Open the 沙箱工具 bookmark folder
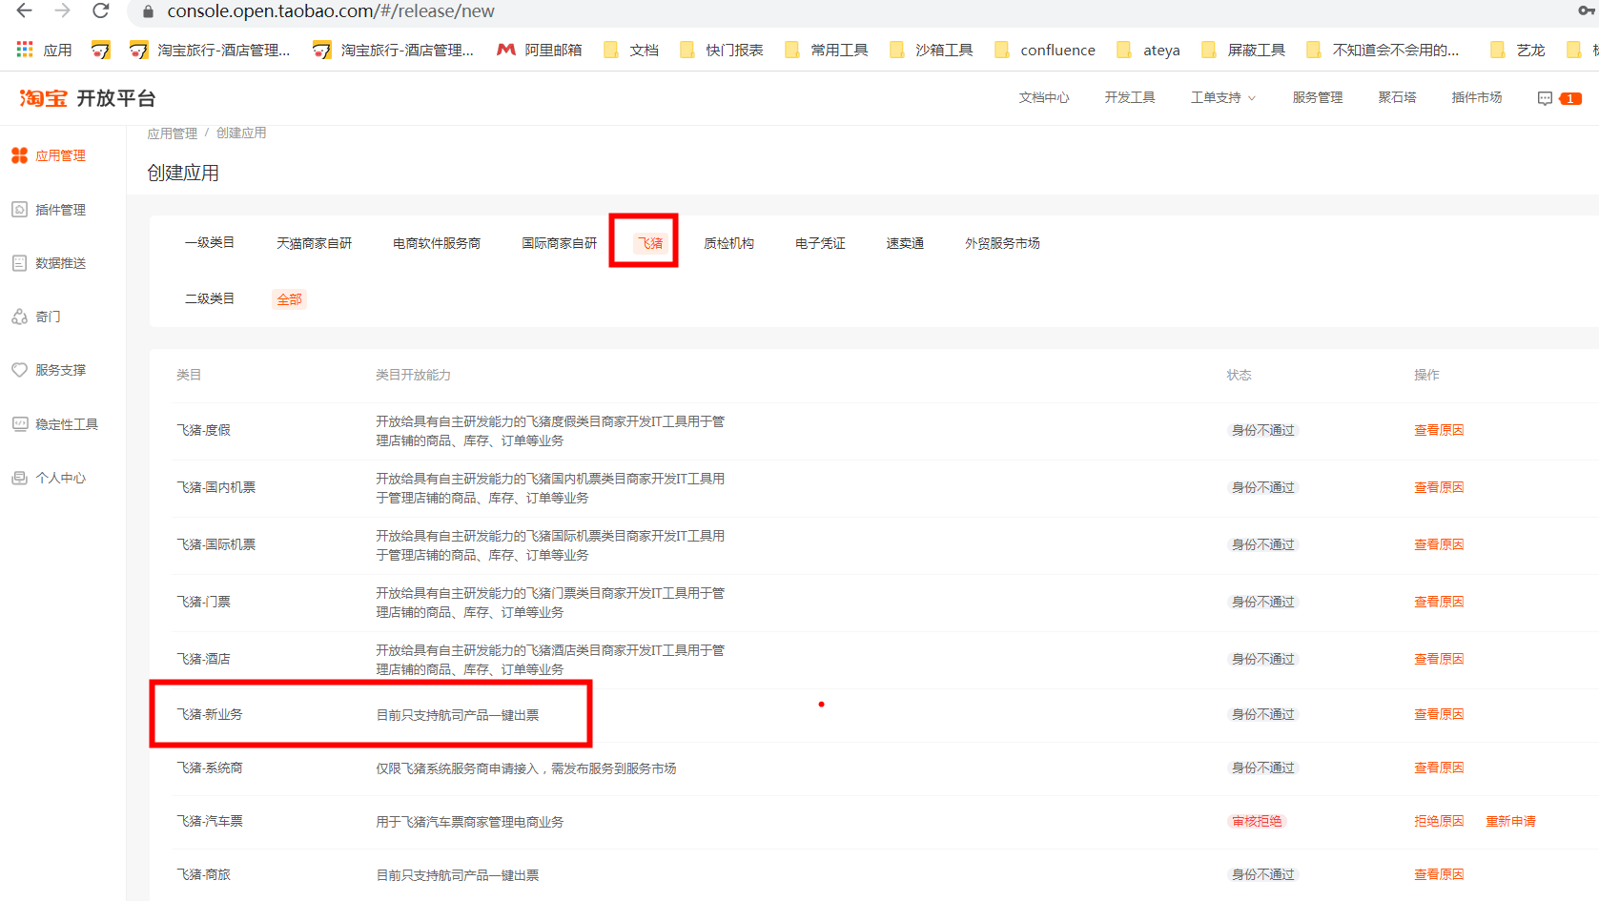 pos(932,50)
